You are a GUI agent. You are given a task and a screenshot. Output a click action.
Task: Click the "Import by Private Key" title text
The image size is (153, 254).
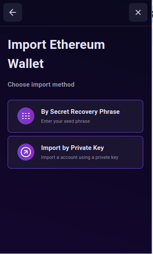pos(72,148)
